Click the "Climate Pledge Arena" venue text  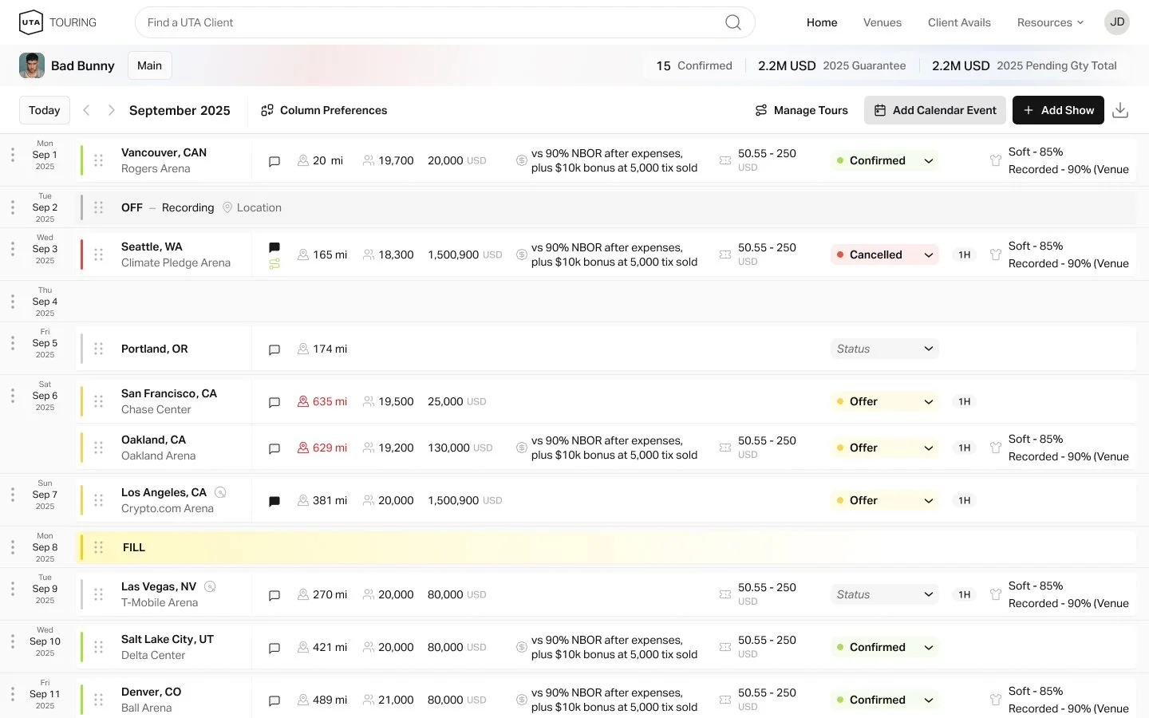click(176, 262)
